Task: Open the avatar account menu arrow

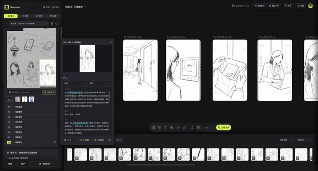Action: (315, 6)
